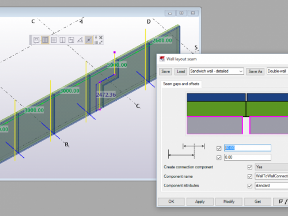Switch to Seam gaps and offsets tab

181,84
